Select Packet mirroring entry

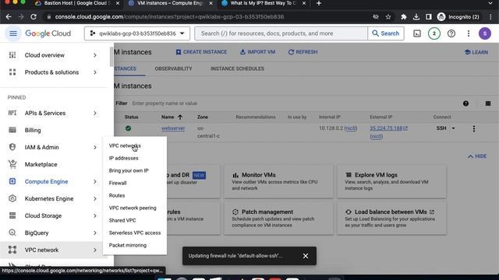pos(128,245)
